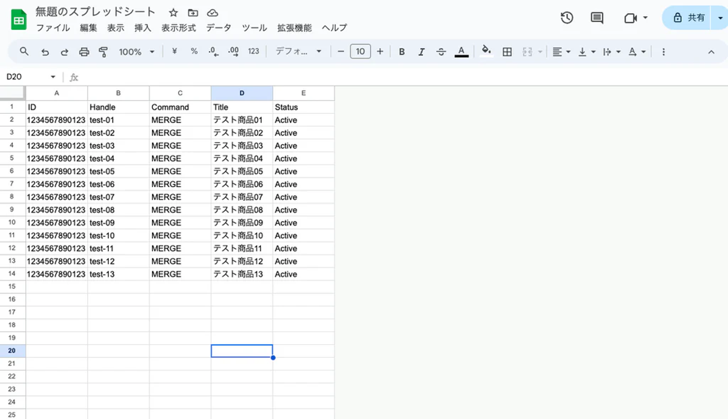Expand the 100% zoom dropdown

(136, 52)
